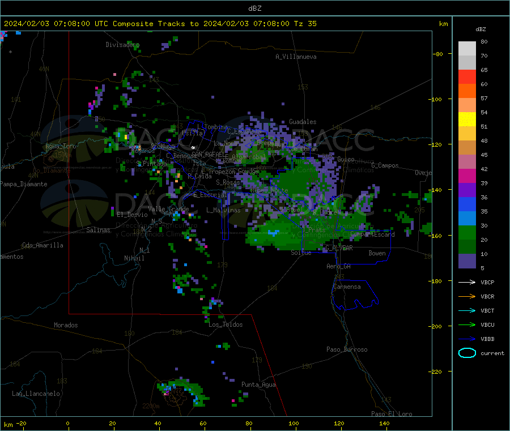Click the Aero_GA place label

click(x=338, y=266)
